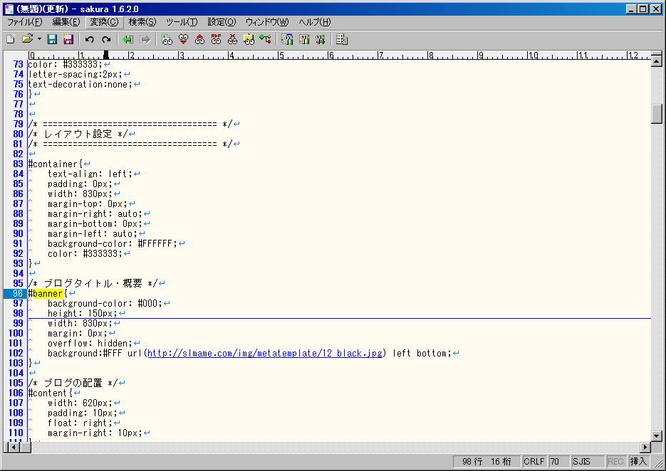Click the vertical scrollbar up arrow
The width and height of the screenshot is (666, 471).
(x=656, y=61)
